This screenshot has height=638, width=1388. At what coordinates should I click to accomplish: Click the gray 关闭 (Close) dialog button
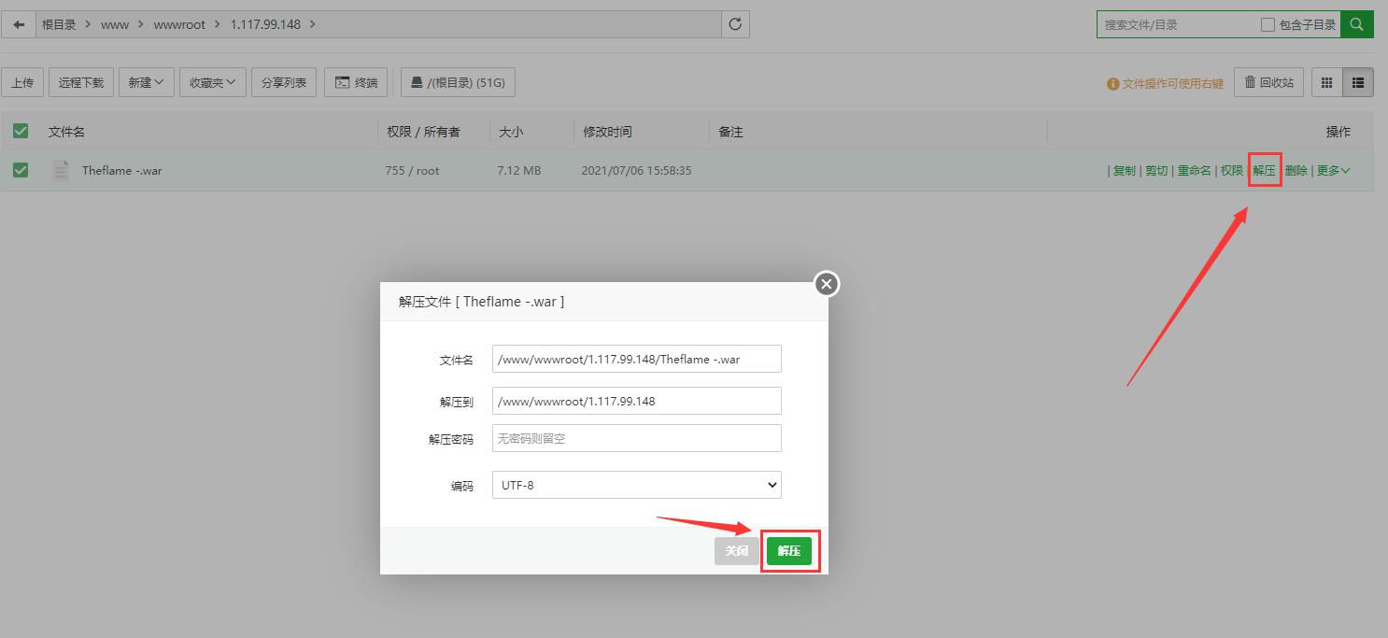[738, 551]
